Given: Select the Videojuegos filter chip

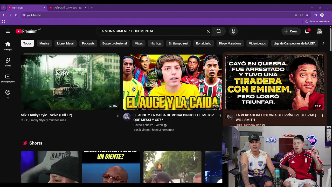Looking at the screenshot, I should tap(257, 43).
